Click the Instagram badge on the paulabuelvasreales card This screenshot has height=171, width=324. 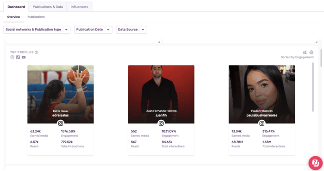262,124
